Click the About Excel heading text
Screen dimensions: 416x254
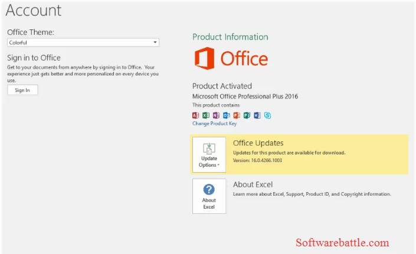253,184
